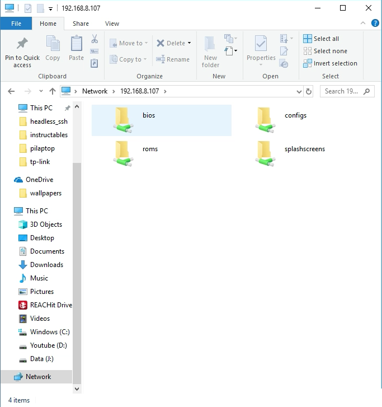Image resolution: width=382 pixels, height=407 pixels.
Task: Open 3D Objects in navigation pane
Action: tap(46, 224)
